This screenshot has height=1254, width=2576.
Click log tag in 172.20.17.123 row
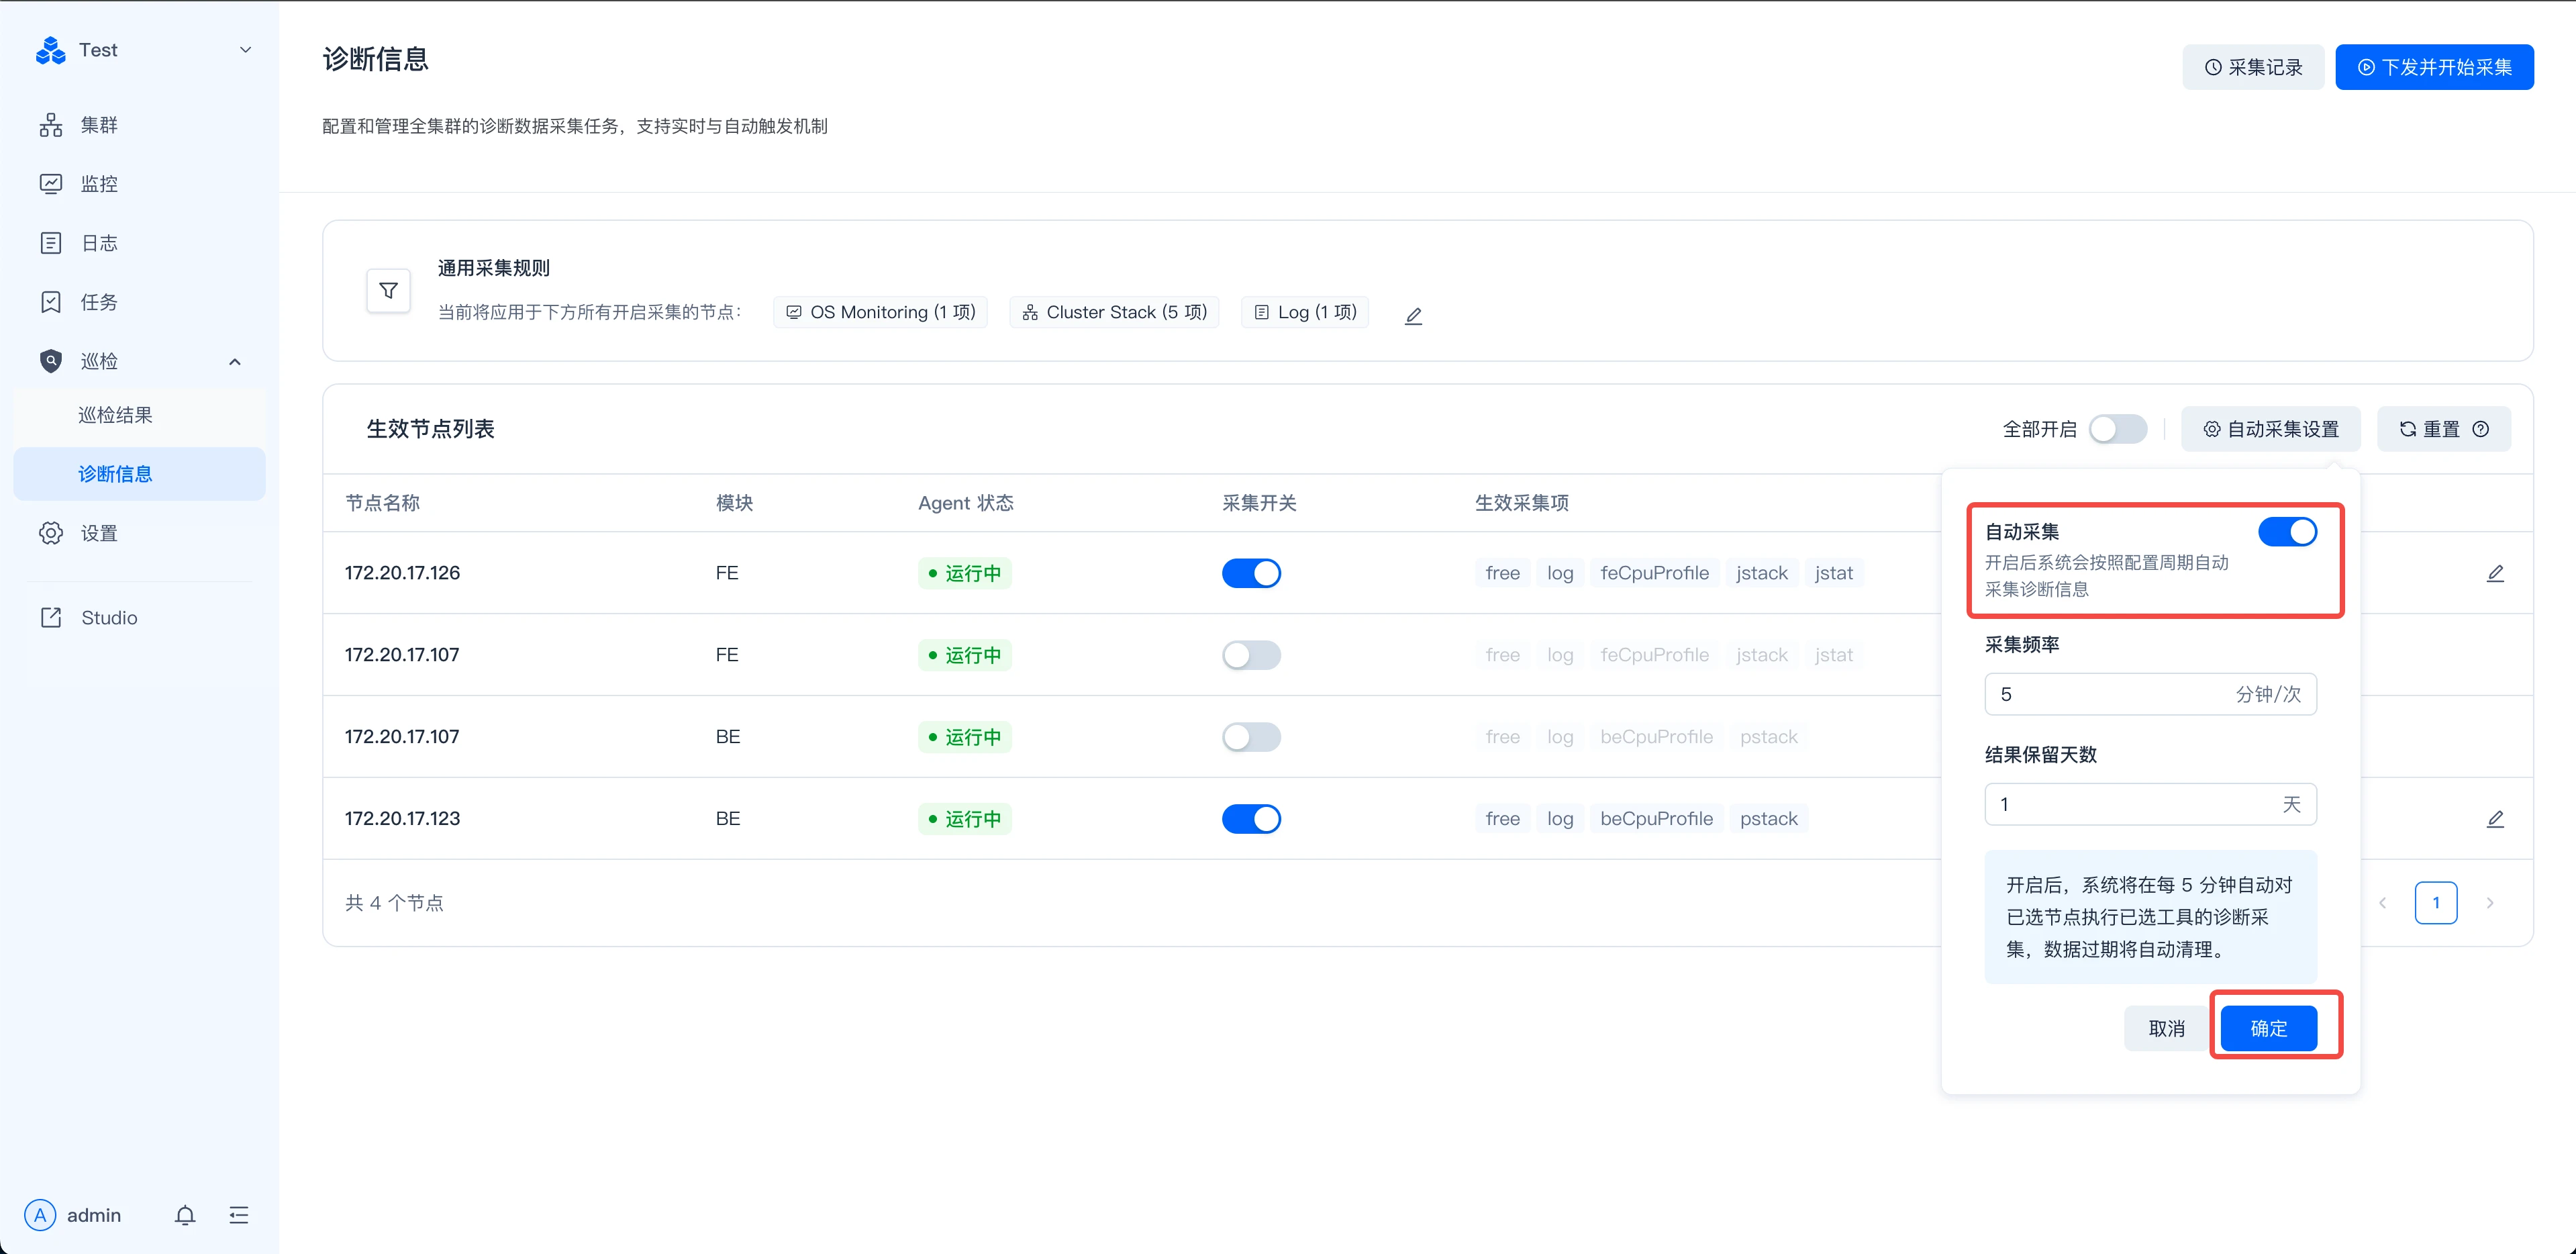[x=1560, y=819]
